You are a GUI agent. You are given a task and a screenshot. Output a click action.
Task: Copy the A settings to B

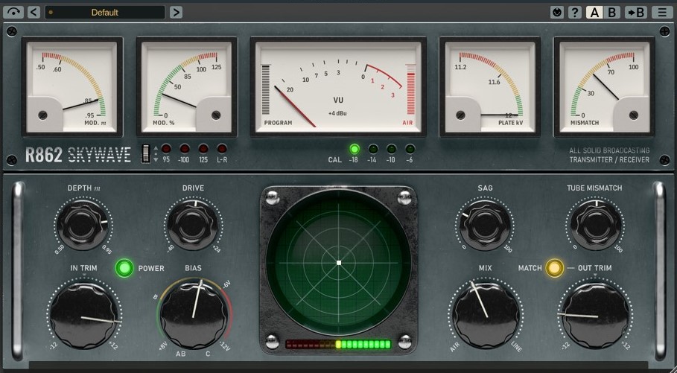point(636,12)
